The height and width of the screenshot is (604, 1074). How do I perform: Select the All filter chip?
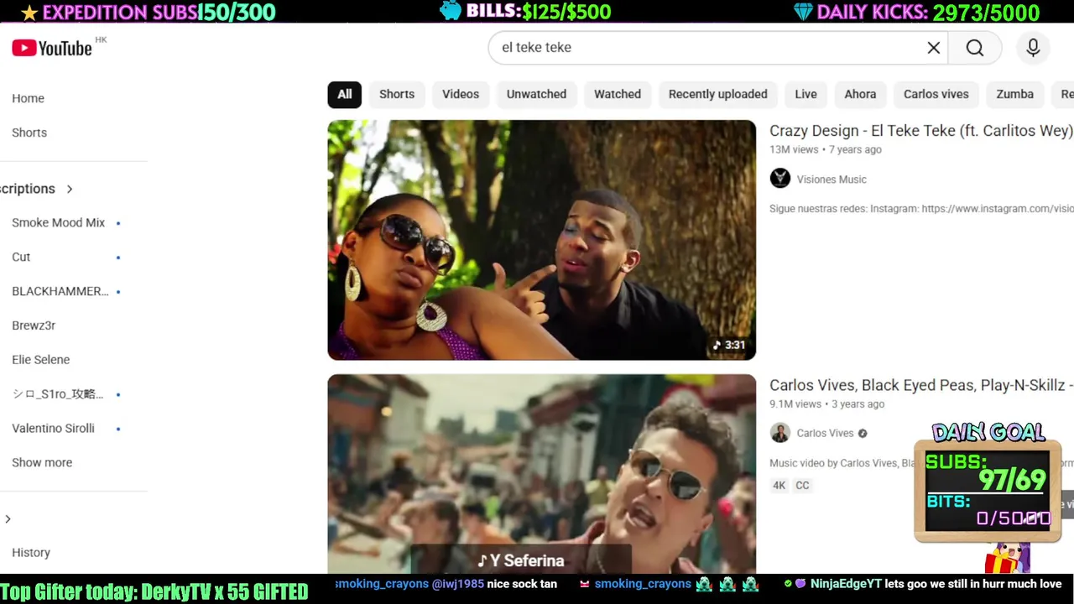(x=345, y=94)
